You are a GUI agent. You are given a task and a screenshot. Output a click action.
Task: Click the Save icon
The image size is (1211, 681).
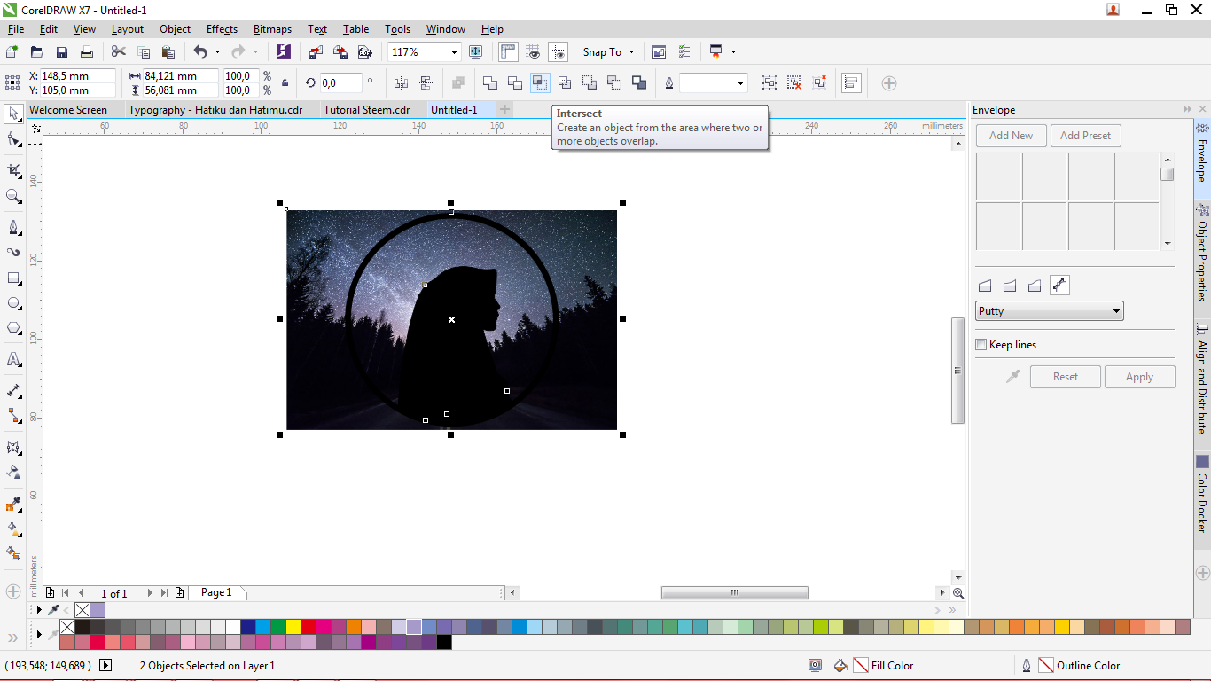(62, 52)
